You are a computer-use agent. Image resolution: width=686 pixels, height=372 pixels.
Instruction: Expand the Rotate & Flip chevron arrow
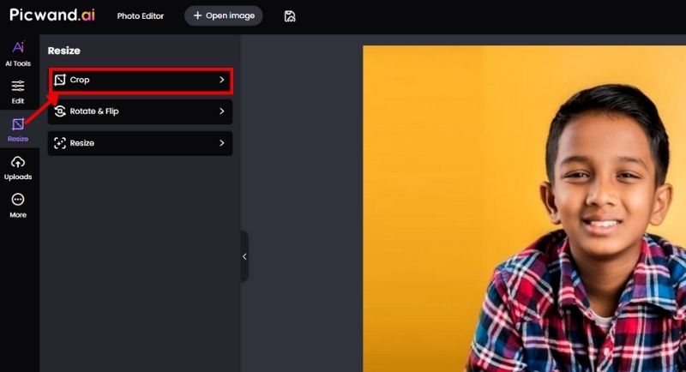pyautogui.click(x=221, y=111)
